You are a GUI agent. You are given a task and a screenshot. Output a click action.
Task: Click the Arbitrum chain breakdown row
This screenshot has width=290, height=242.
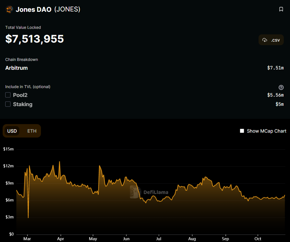[x=145, y=68]
